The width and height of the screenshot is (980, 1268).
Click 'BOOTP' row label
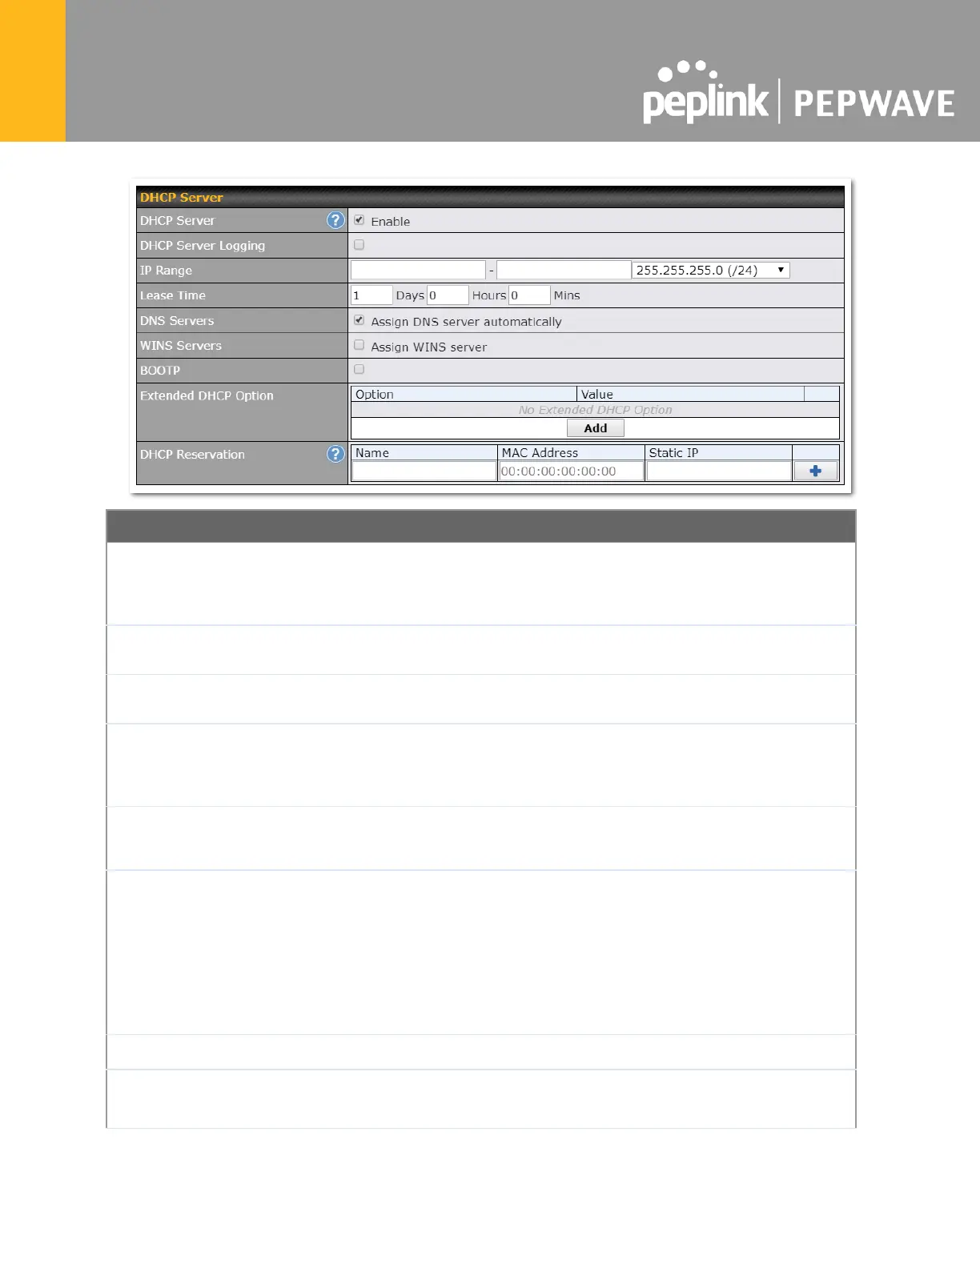[x=160, y=370]
